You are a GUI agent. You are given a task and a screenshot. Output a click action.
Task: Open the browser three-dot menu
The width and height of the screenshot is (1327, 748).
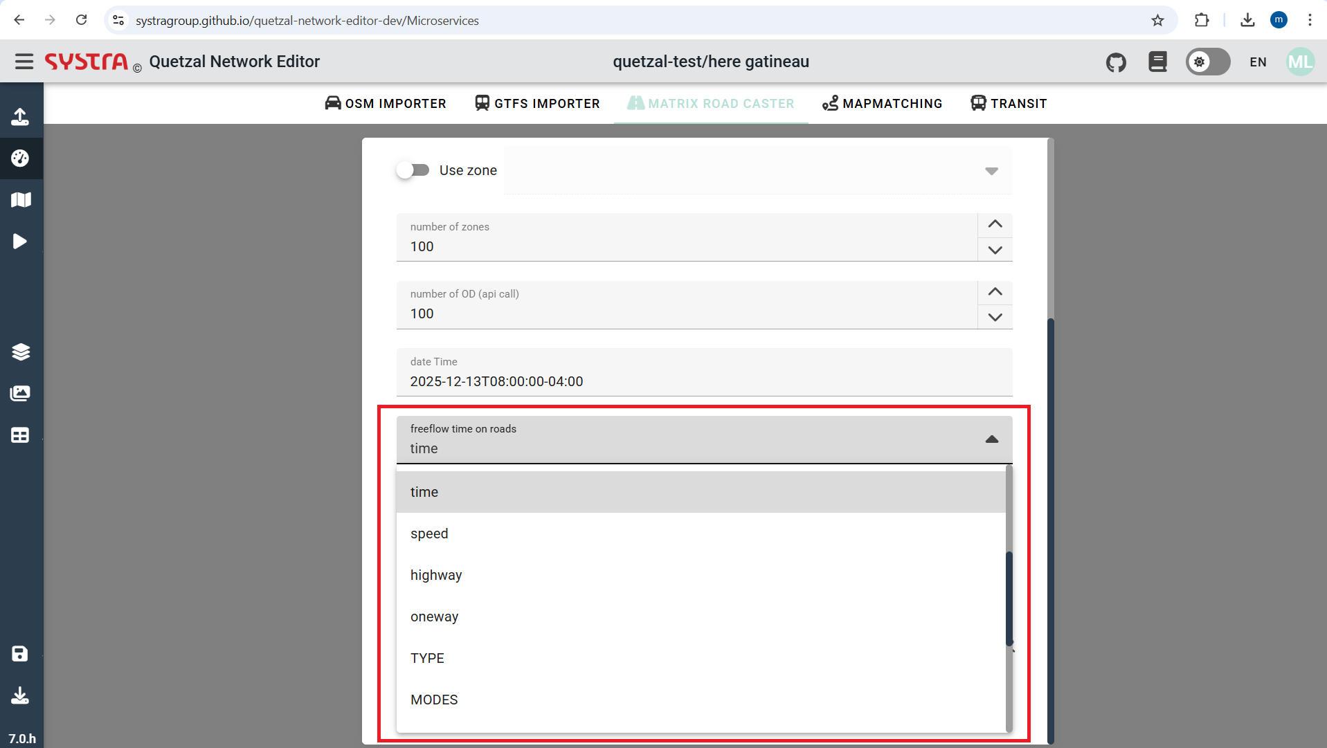pos(1310,20)
